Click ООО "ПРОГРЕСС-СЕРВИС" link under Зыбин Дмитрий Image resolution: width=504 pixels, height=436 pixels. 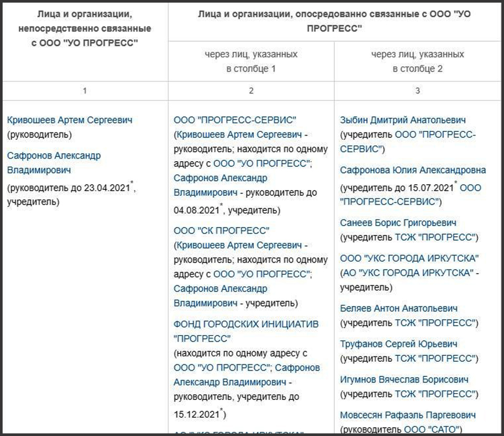coord(408,142)
